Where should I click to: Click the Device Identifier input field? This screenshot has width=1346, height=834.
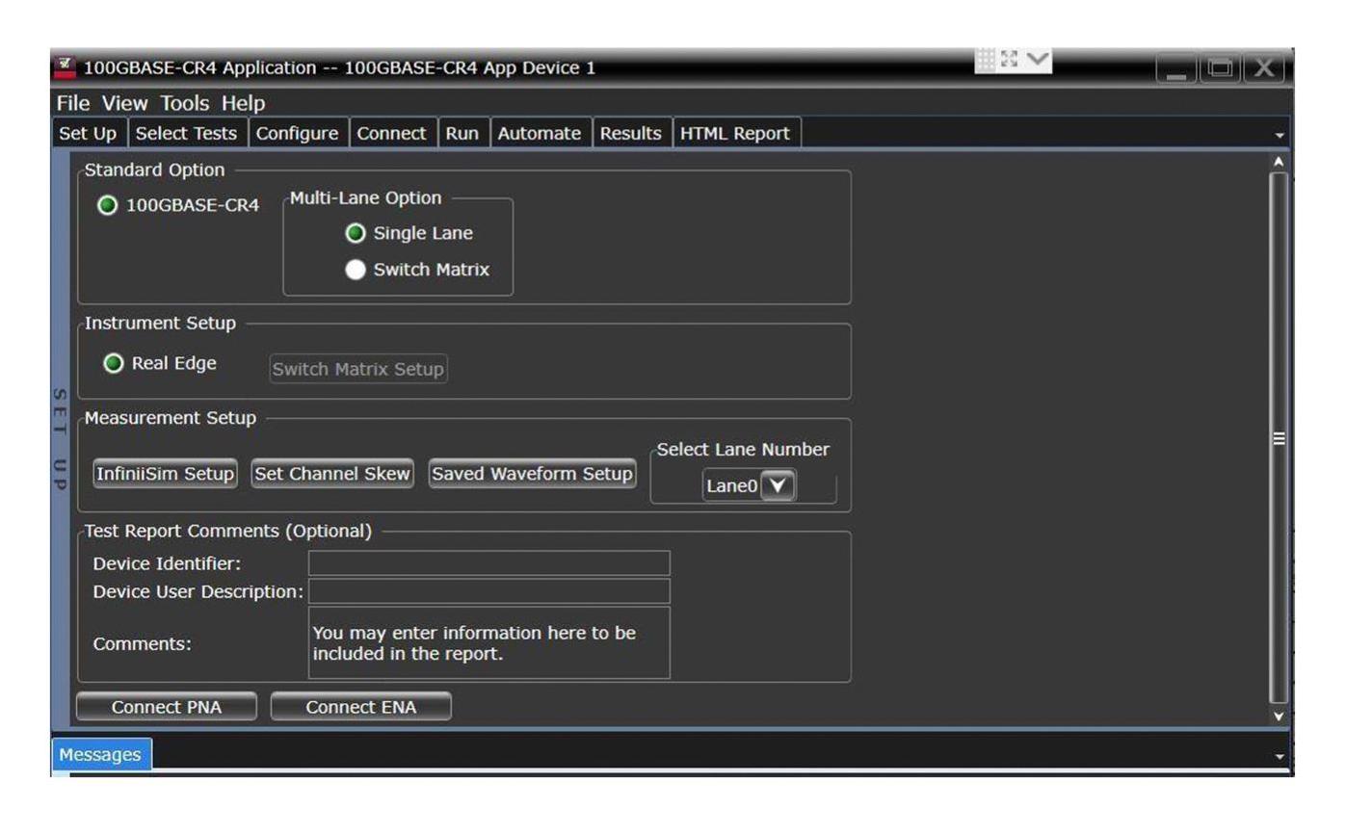click(488, 563)
